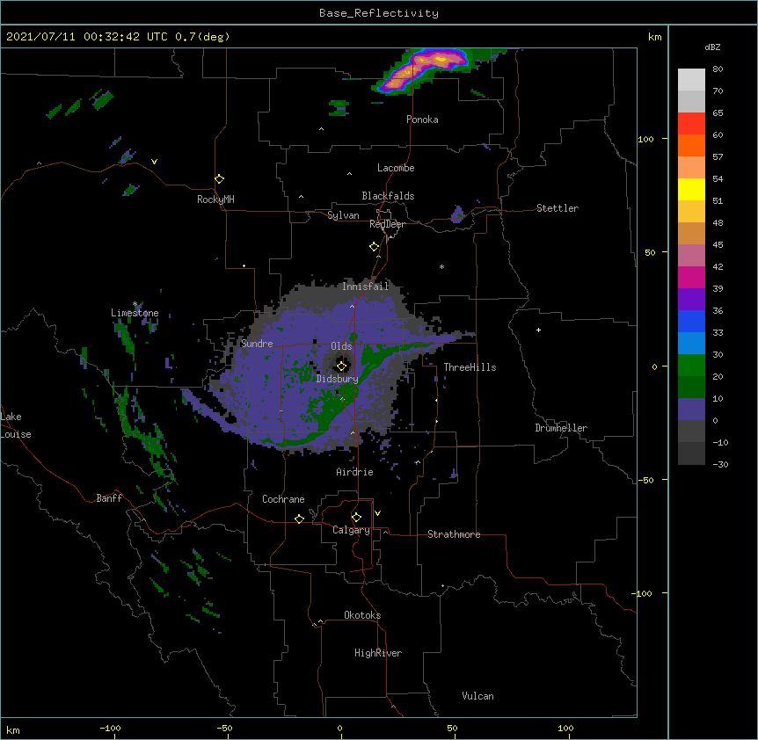This screenshot has height=740, width=758.
Task: Click the white plus marker north of Drumheller
Action: click(x=538, y=330)
